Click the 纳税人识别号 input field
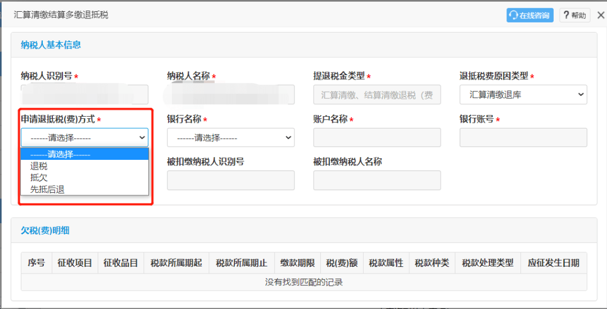This screenshot has width=607, height=309. pyautogui.click(x=84, y=95)
